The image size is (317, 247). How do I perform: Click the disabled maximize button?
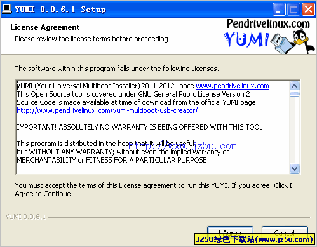point(293,10)
